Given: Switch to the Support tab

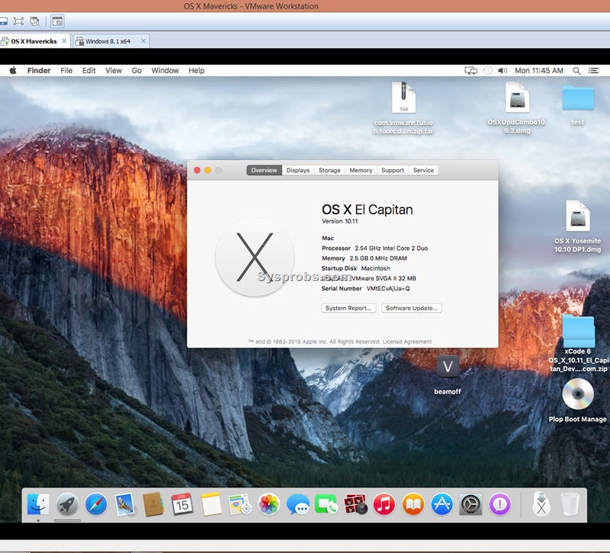Looking at the screenshot, I should [393, 170].
